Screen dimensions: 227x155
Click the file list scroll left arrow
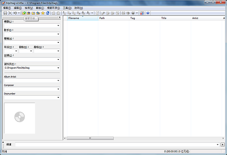click(x=65, y=138)
